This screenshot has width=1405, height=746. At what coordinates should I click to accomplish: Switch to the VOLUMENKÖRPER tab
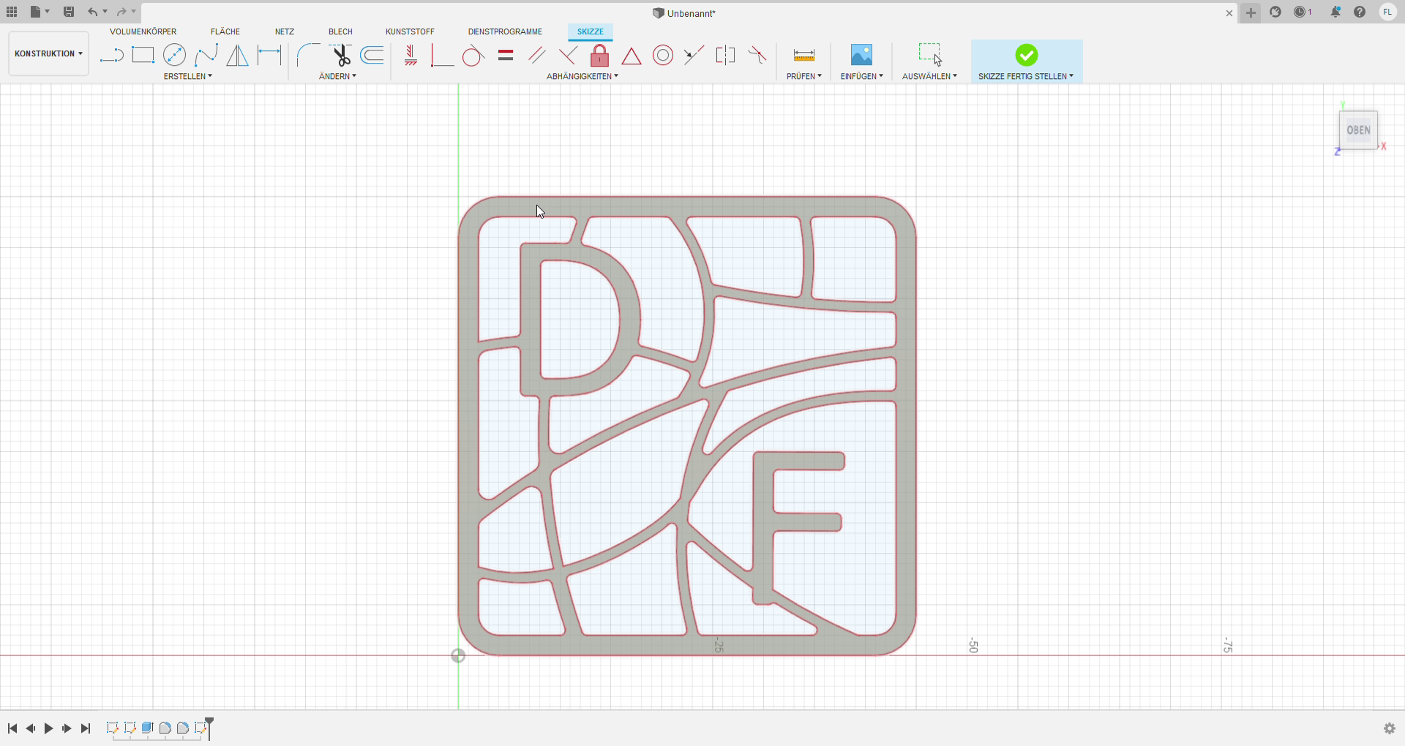[x=143, y=31]
